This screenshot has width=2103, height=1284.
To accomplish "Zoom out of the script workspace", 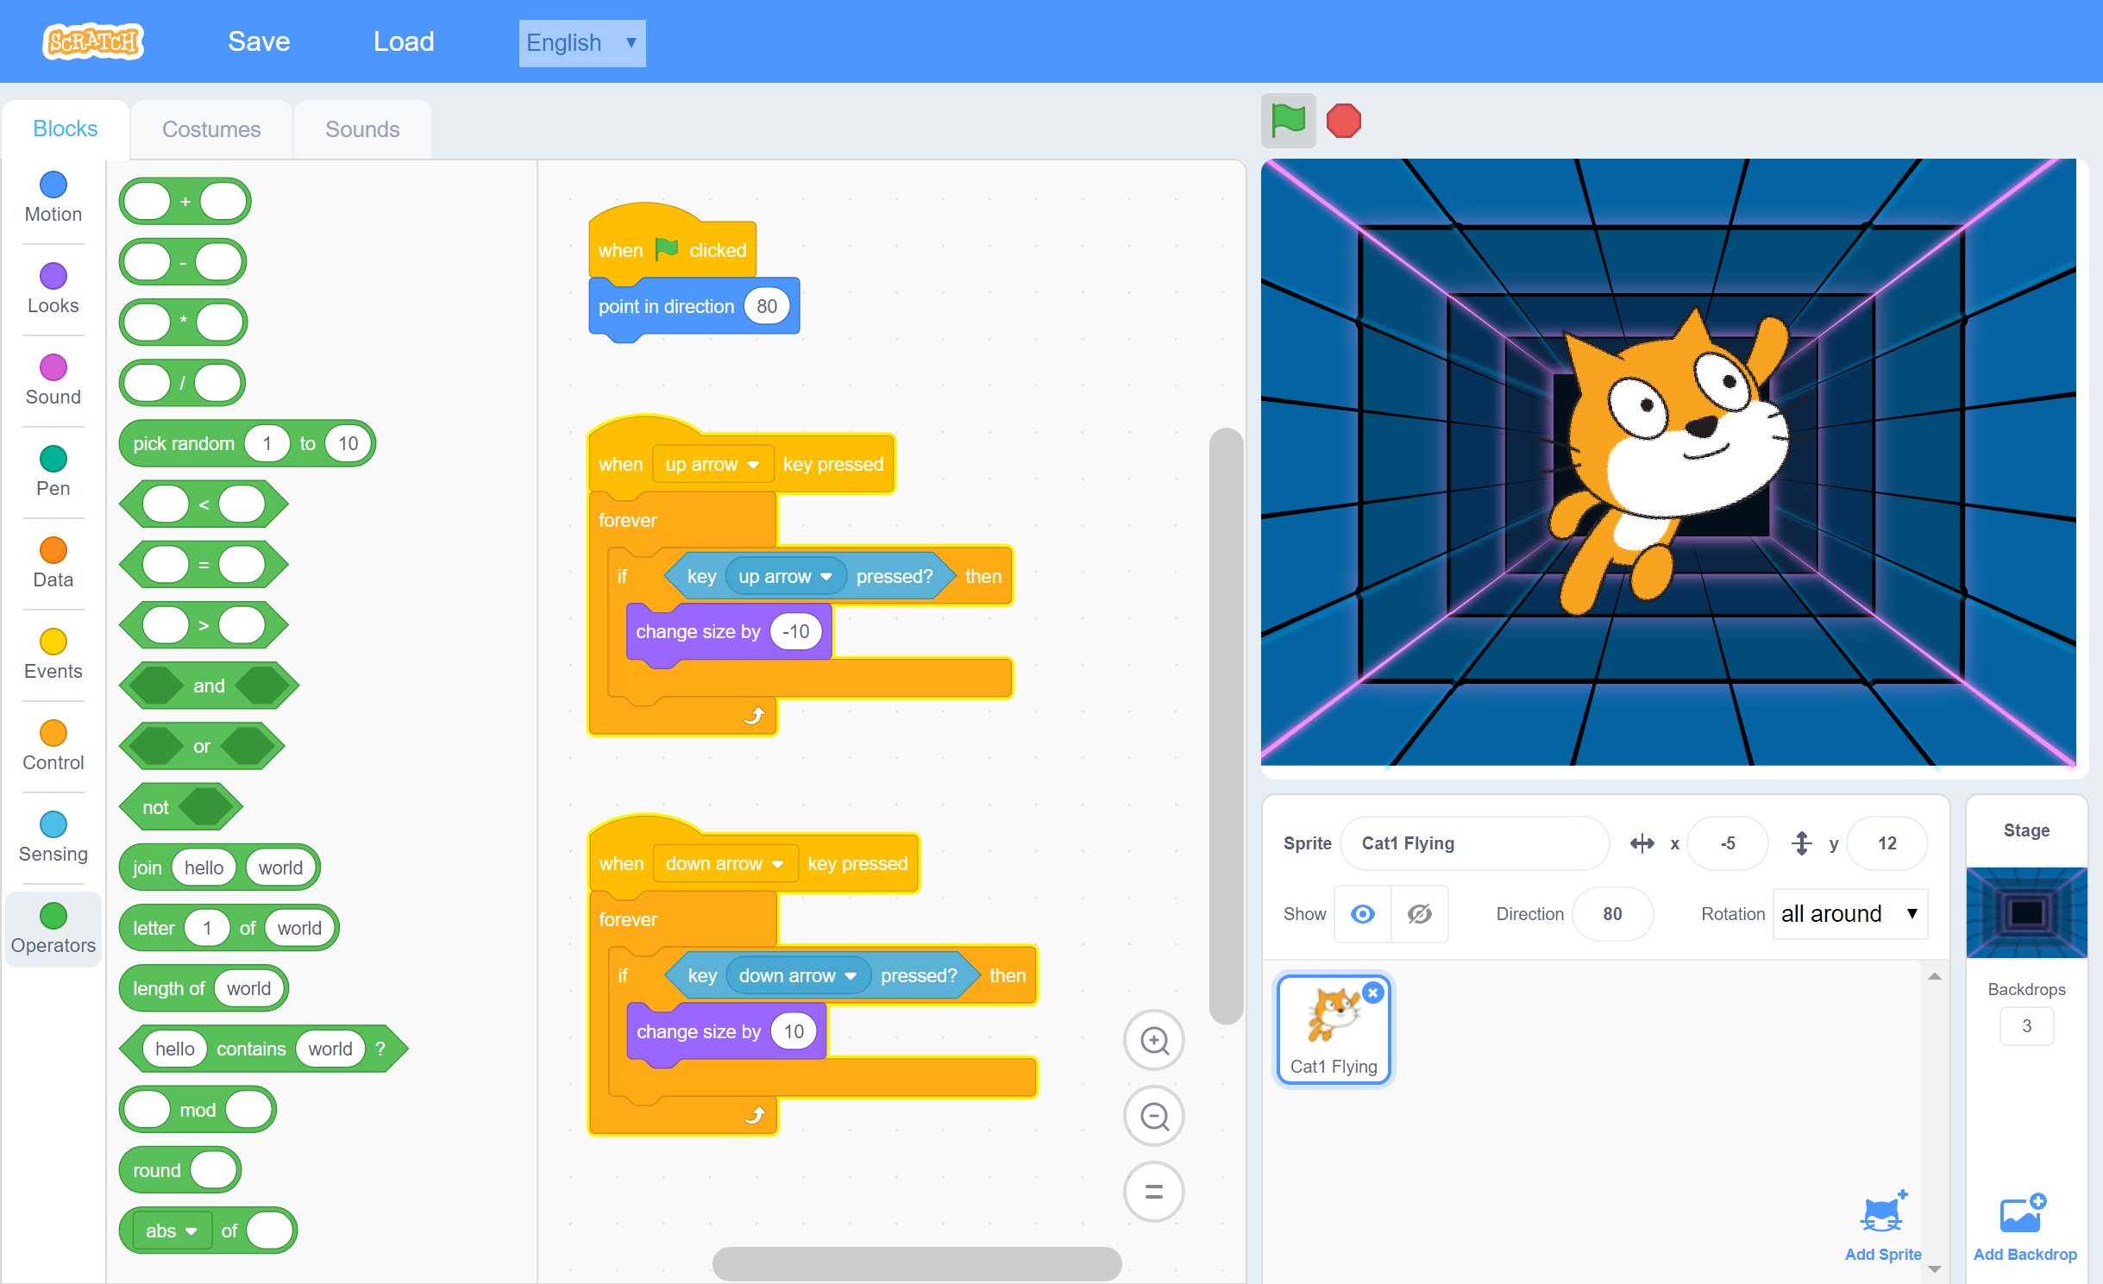I will [1153, 1117].
